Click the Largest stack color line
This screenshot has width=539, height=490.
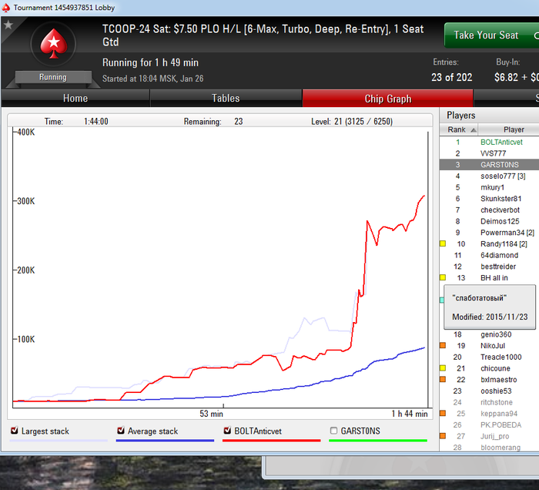[59, 441]
